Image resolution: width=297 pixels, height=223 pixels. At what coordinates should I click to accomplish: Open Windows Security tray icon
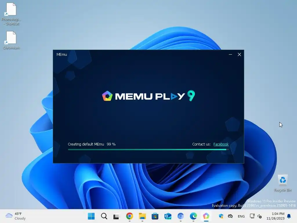[x=221, y=216]
